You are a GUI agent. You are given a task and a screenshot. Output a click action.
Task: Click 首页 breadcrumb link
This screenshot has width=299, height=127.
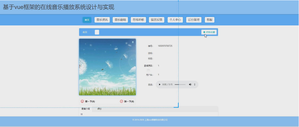point(85,32)
